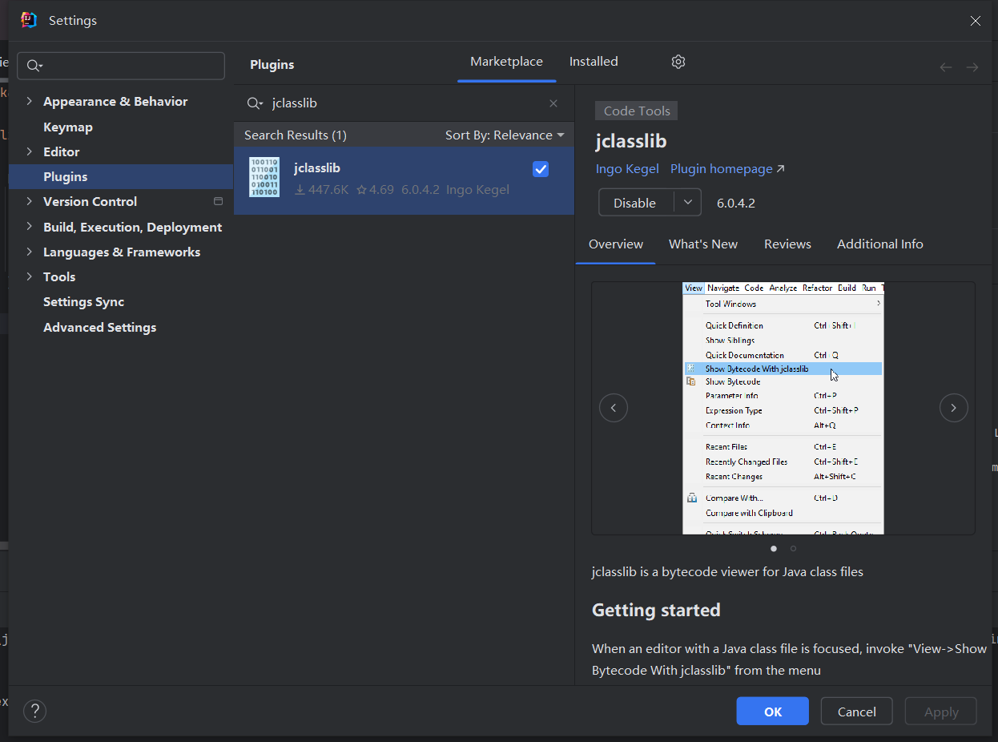998x742 pixels.
Task: Close the Settings dialog
Action: (976, 21)
